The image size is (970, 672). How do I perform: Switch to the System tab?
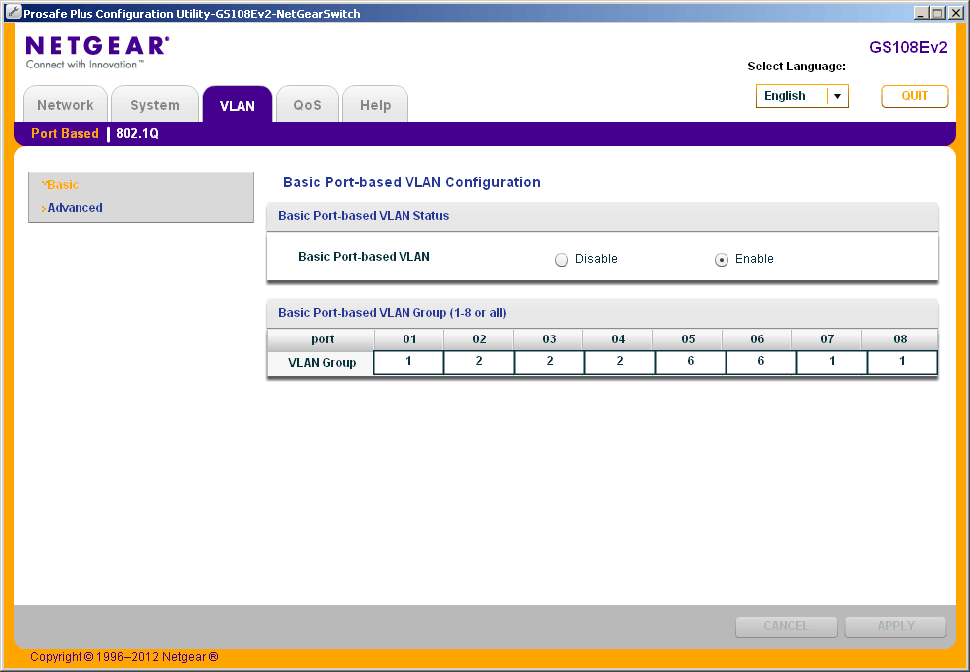155,104
